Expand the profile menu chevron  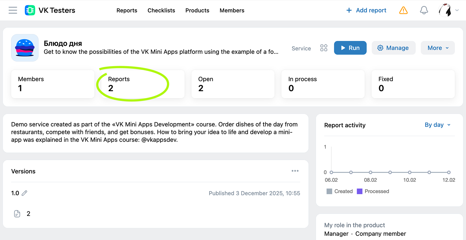(457, 10)
